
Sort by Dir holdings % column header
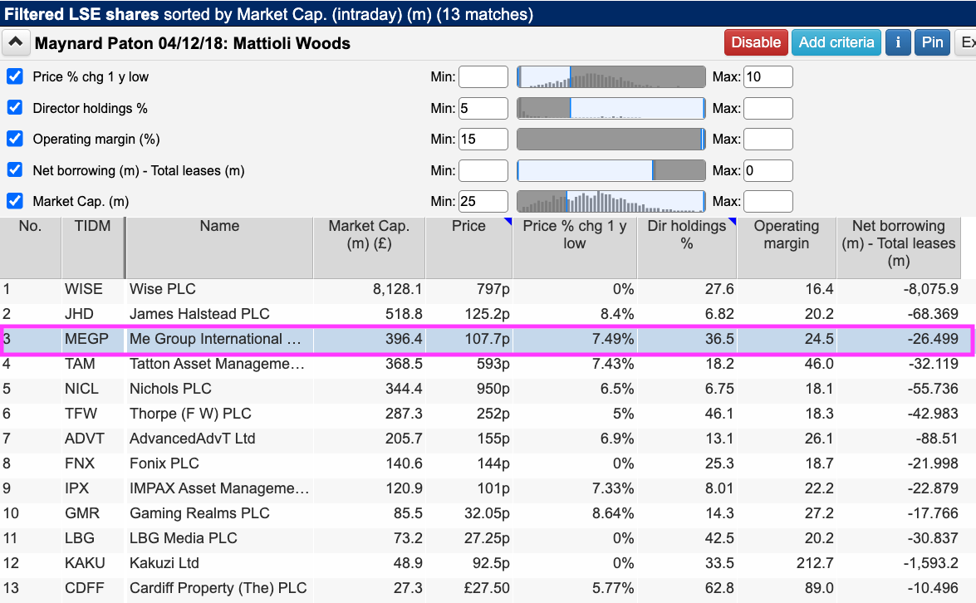tap(687, 248)
